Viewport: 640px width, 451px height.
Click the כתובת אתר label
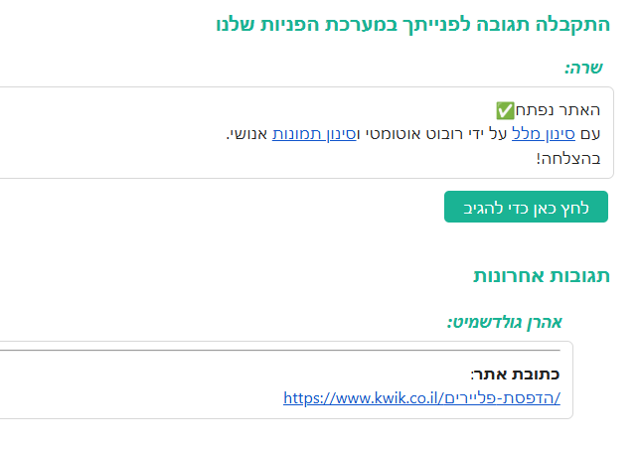(515, 375)
